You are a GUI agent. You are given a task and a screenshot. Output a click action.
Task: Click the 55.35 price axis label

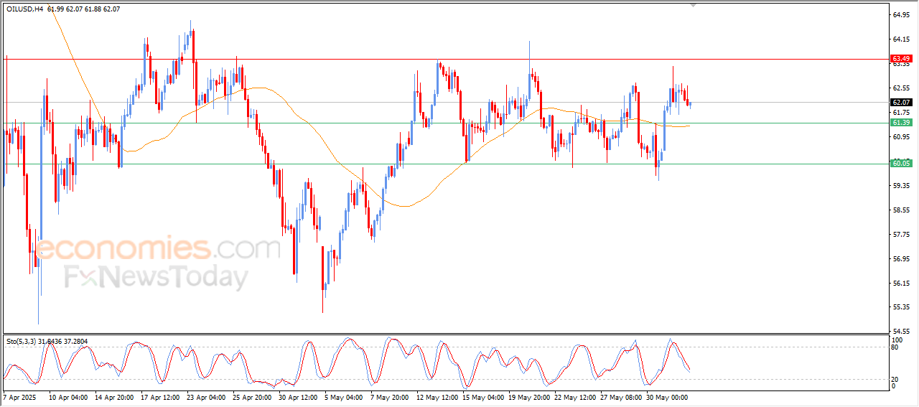(x=901, y=307)
